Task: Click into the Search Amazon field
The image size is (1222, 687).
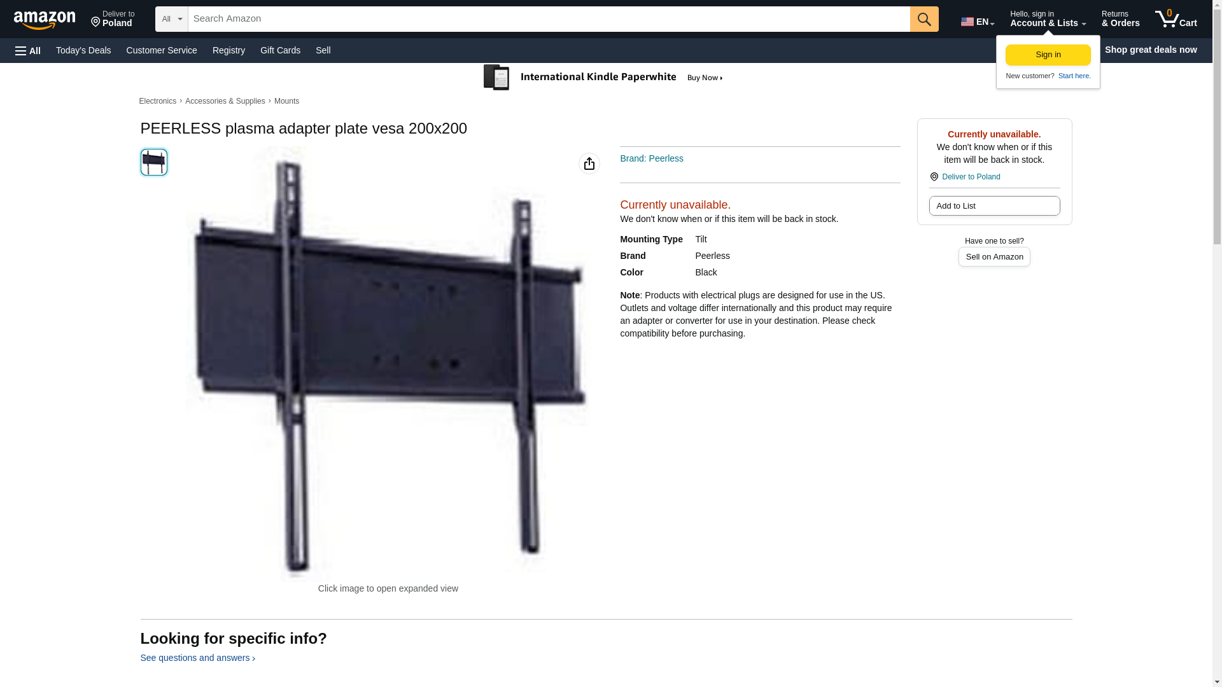Action: [549, 19]
